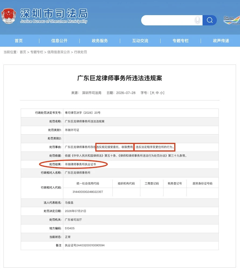This screenshot has width=240, height=269.
Task: Click the 统一社会信用代码 column header
Action: (88, 183)
